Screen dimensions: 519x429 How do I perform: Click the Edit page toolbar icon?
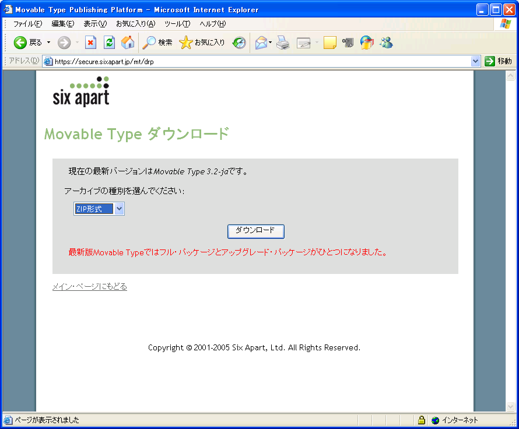click(x=303, y=43)
